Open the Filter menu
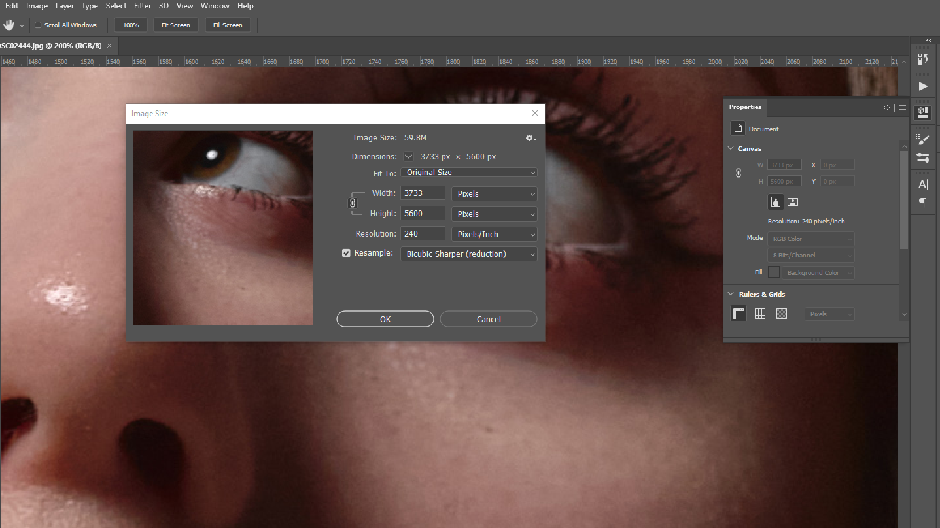This screenshot has width=940, height=528. pos(143,6)
